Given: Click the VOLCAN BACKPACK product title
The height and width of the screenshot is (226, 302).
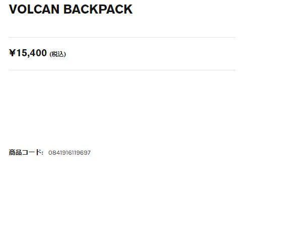Looking at the screenshot, I should 70,9.
